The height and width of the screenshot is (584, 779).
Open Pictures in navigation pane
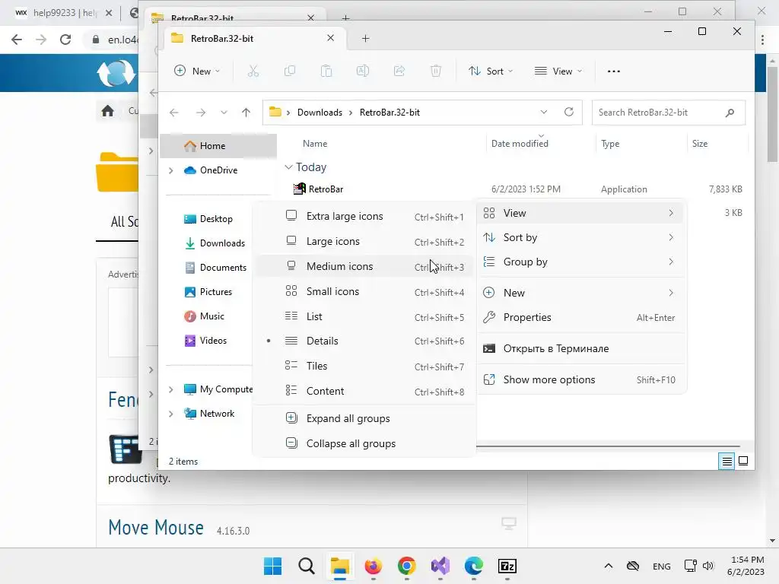tap(215, 292)
